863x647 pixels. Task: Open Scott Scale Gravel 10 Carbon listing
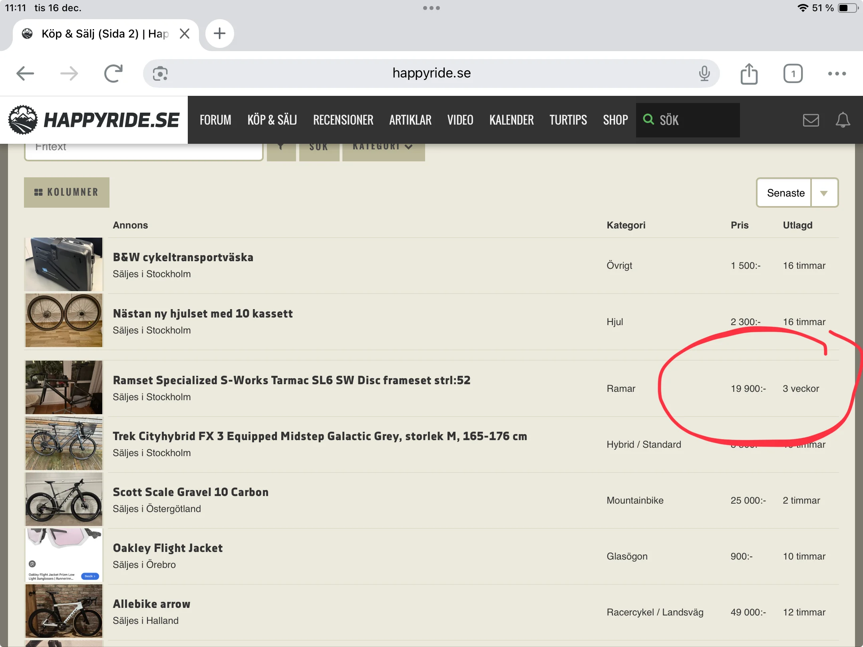[x=191, y=492]
